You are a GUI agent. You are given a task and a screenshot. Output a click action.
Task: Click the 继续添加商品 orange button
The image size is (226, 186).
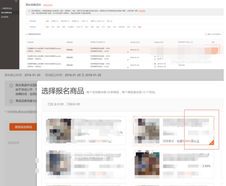click(x=23, y=127)
